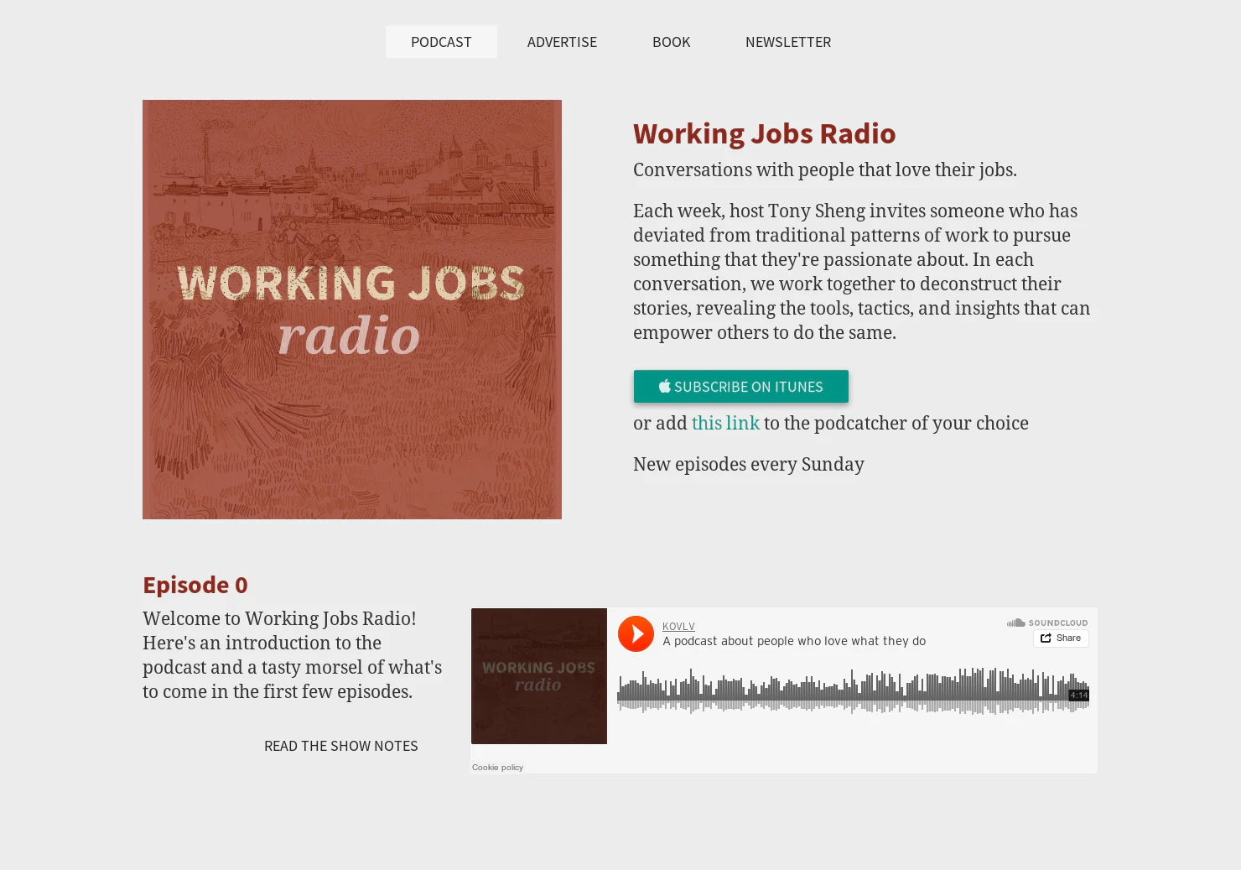Open the Share dialog

[x=1061, y=638]
